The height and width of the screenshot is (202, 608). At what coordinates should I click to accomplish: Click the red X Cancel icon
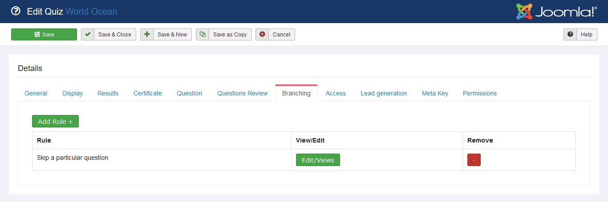pyautogui.click(x=262, y=35)
